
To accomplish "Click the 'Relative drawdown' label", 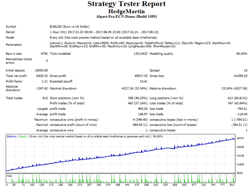I will [x=163, y=89].
